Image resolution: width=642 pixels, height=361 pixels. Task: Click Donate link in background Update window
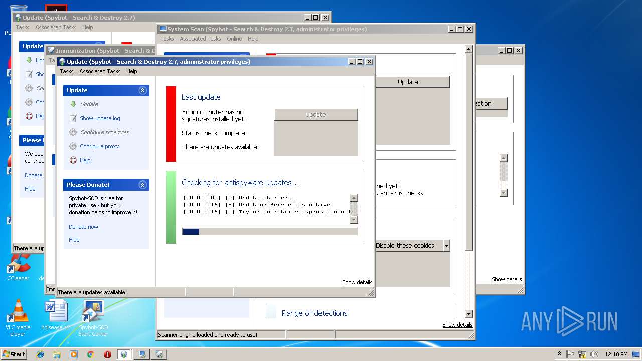(x=34, y=175)
